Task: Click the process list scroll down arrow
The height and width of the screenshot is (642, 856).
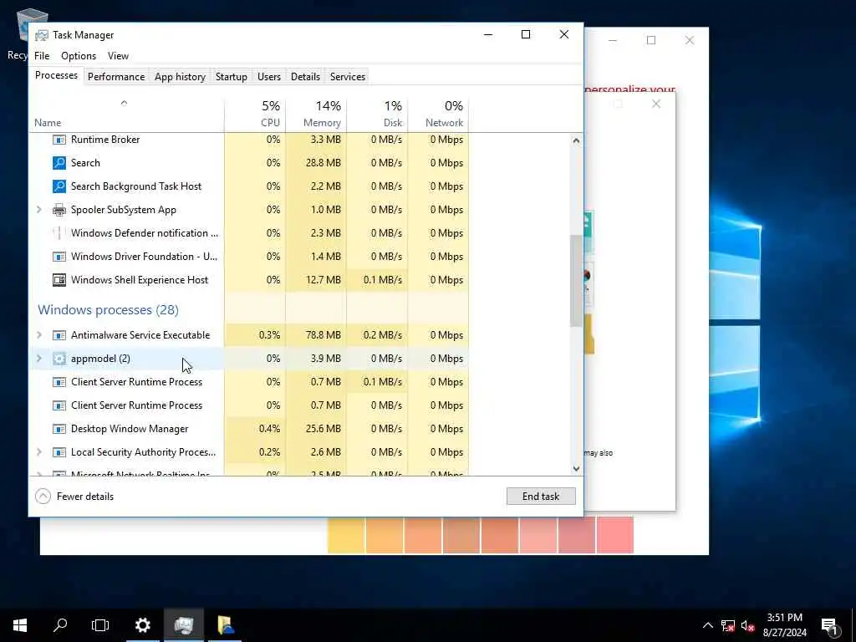Action: click(576, 468)
